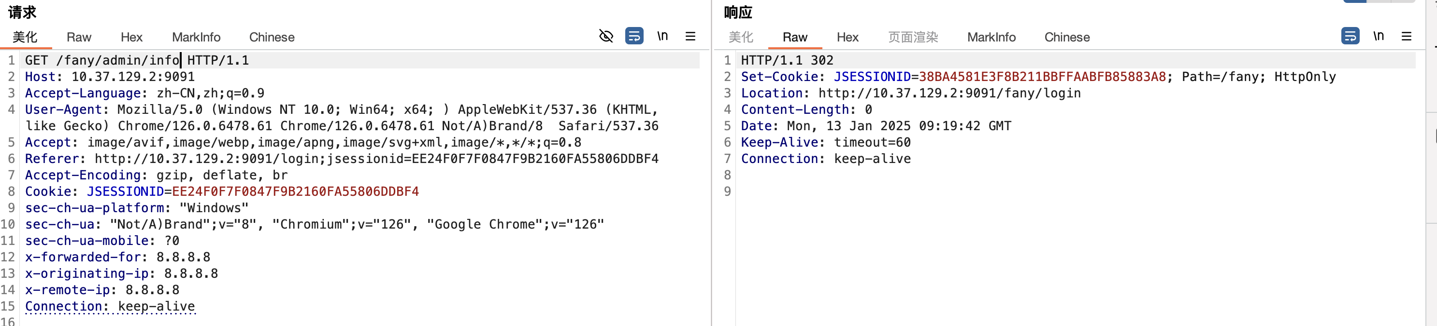The image size is (1437, 326).
Task: Show non-printable \n characters in request
Action: [662, 36]
